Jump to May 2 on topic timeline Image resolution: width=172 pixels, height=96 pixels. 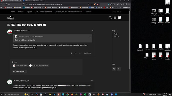pyautogui.click(x=114, y=31)
